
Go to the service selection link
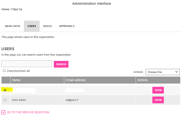(x=28, y=112)
